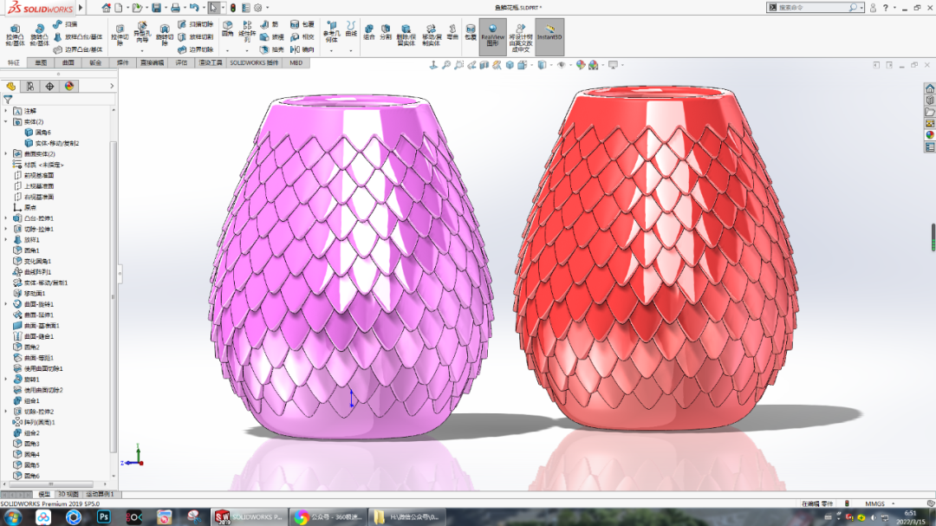Switch to the 评估 ribbon tab
Image resolution: width=936 pixels, height=526 pixels.
pos(183,62)
